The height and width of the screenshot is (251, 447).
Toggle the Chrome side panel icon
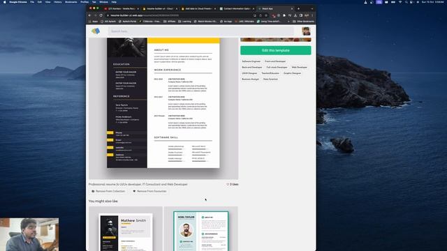tap(301, 15)
